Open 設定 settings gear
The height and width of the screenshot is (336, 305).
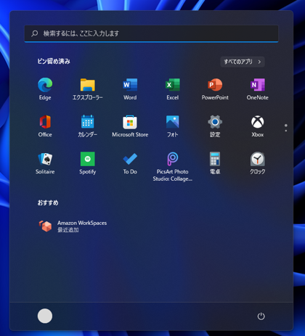[215, 126]
